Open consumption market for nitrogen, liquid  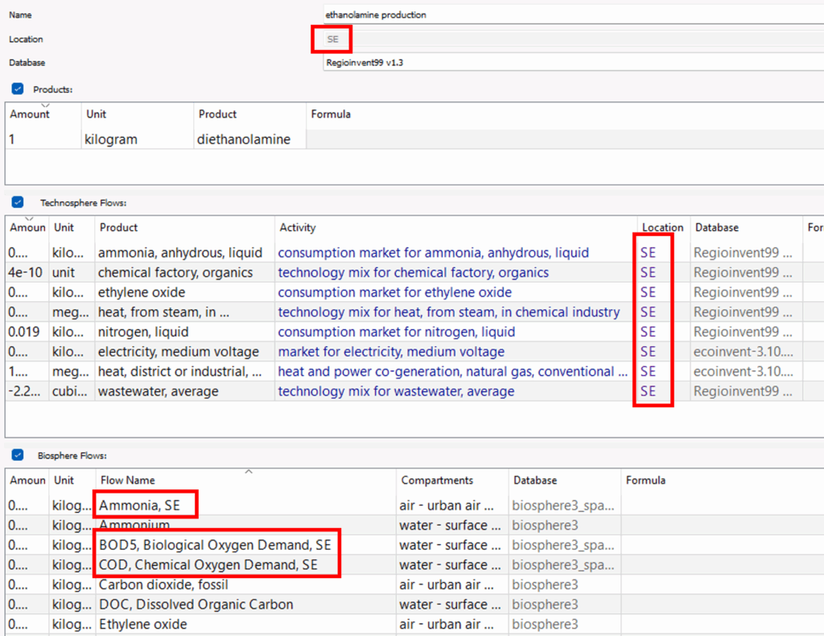[396, 332]
